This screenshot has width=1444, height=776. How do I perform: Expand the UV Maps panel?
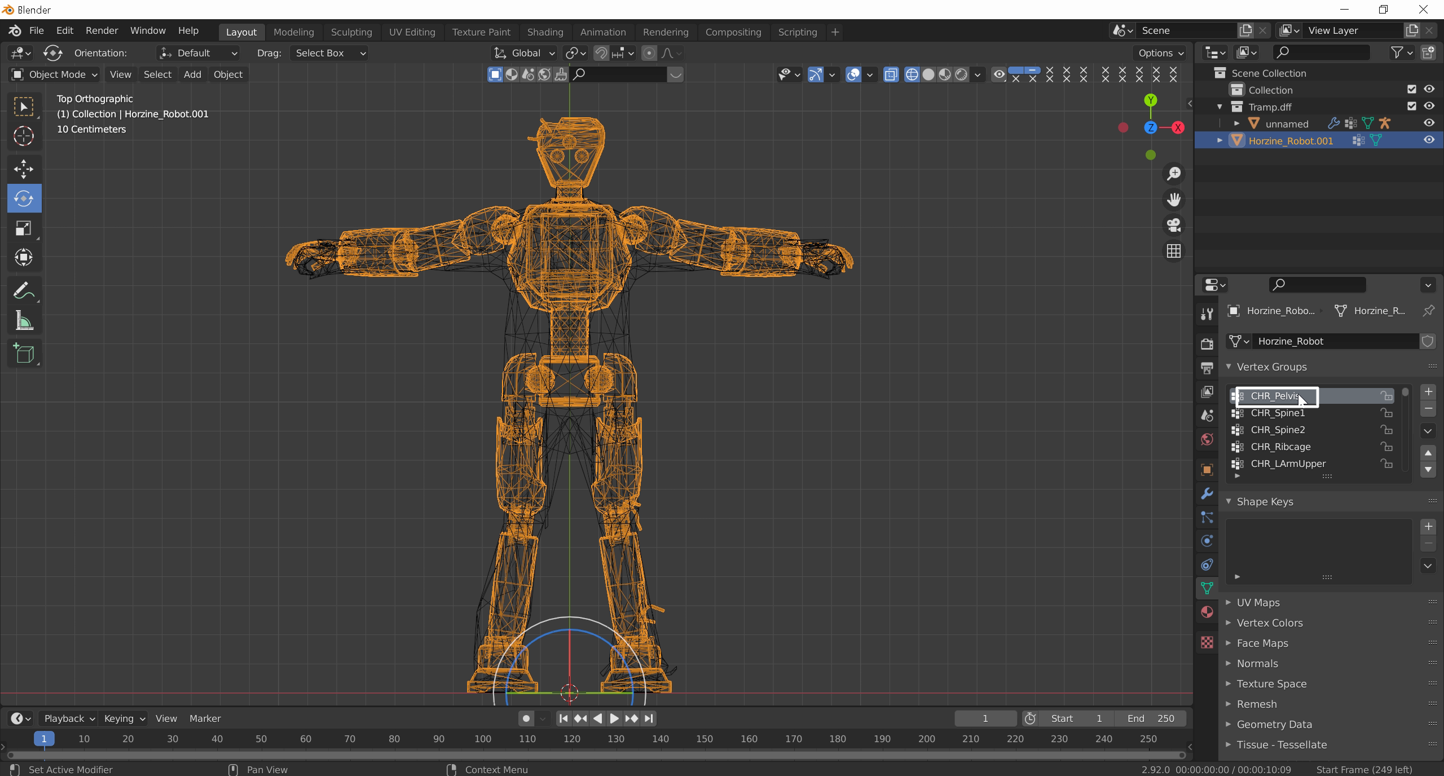(1258, 602)
